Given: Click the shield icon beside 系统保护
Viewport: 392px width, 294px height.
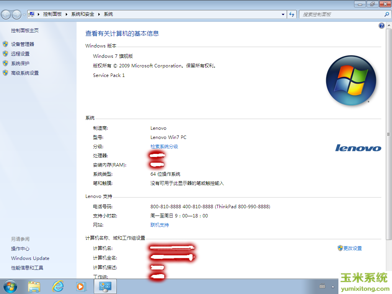Looking at the screenshot, I should (x=5, y=63).
